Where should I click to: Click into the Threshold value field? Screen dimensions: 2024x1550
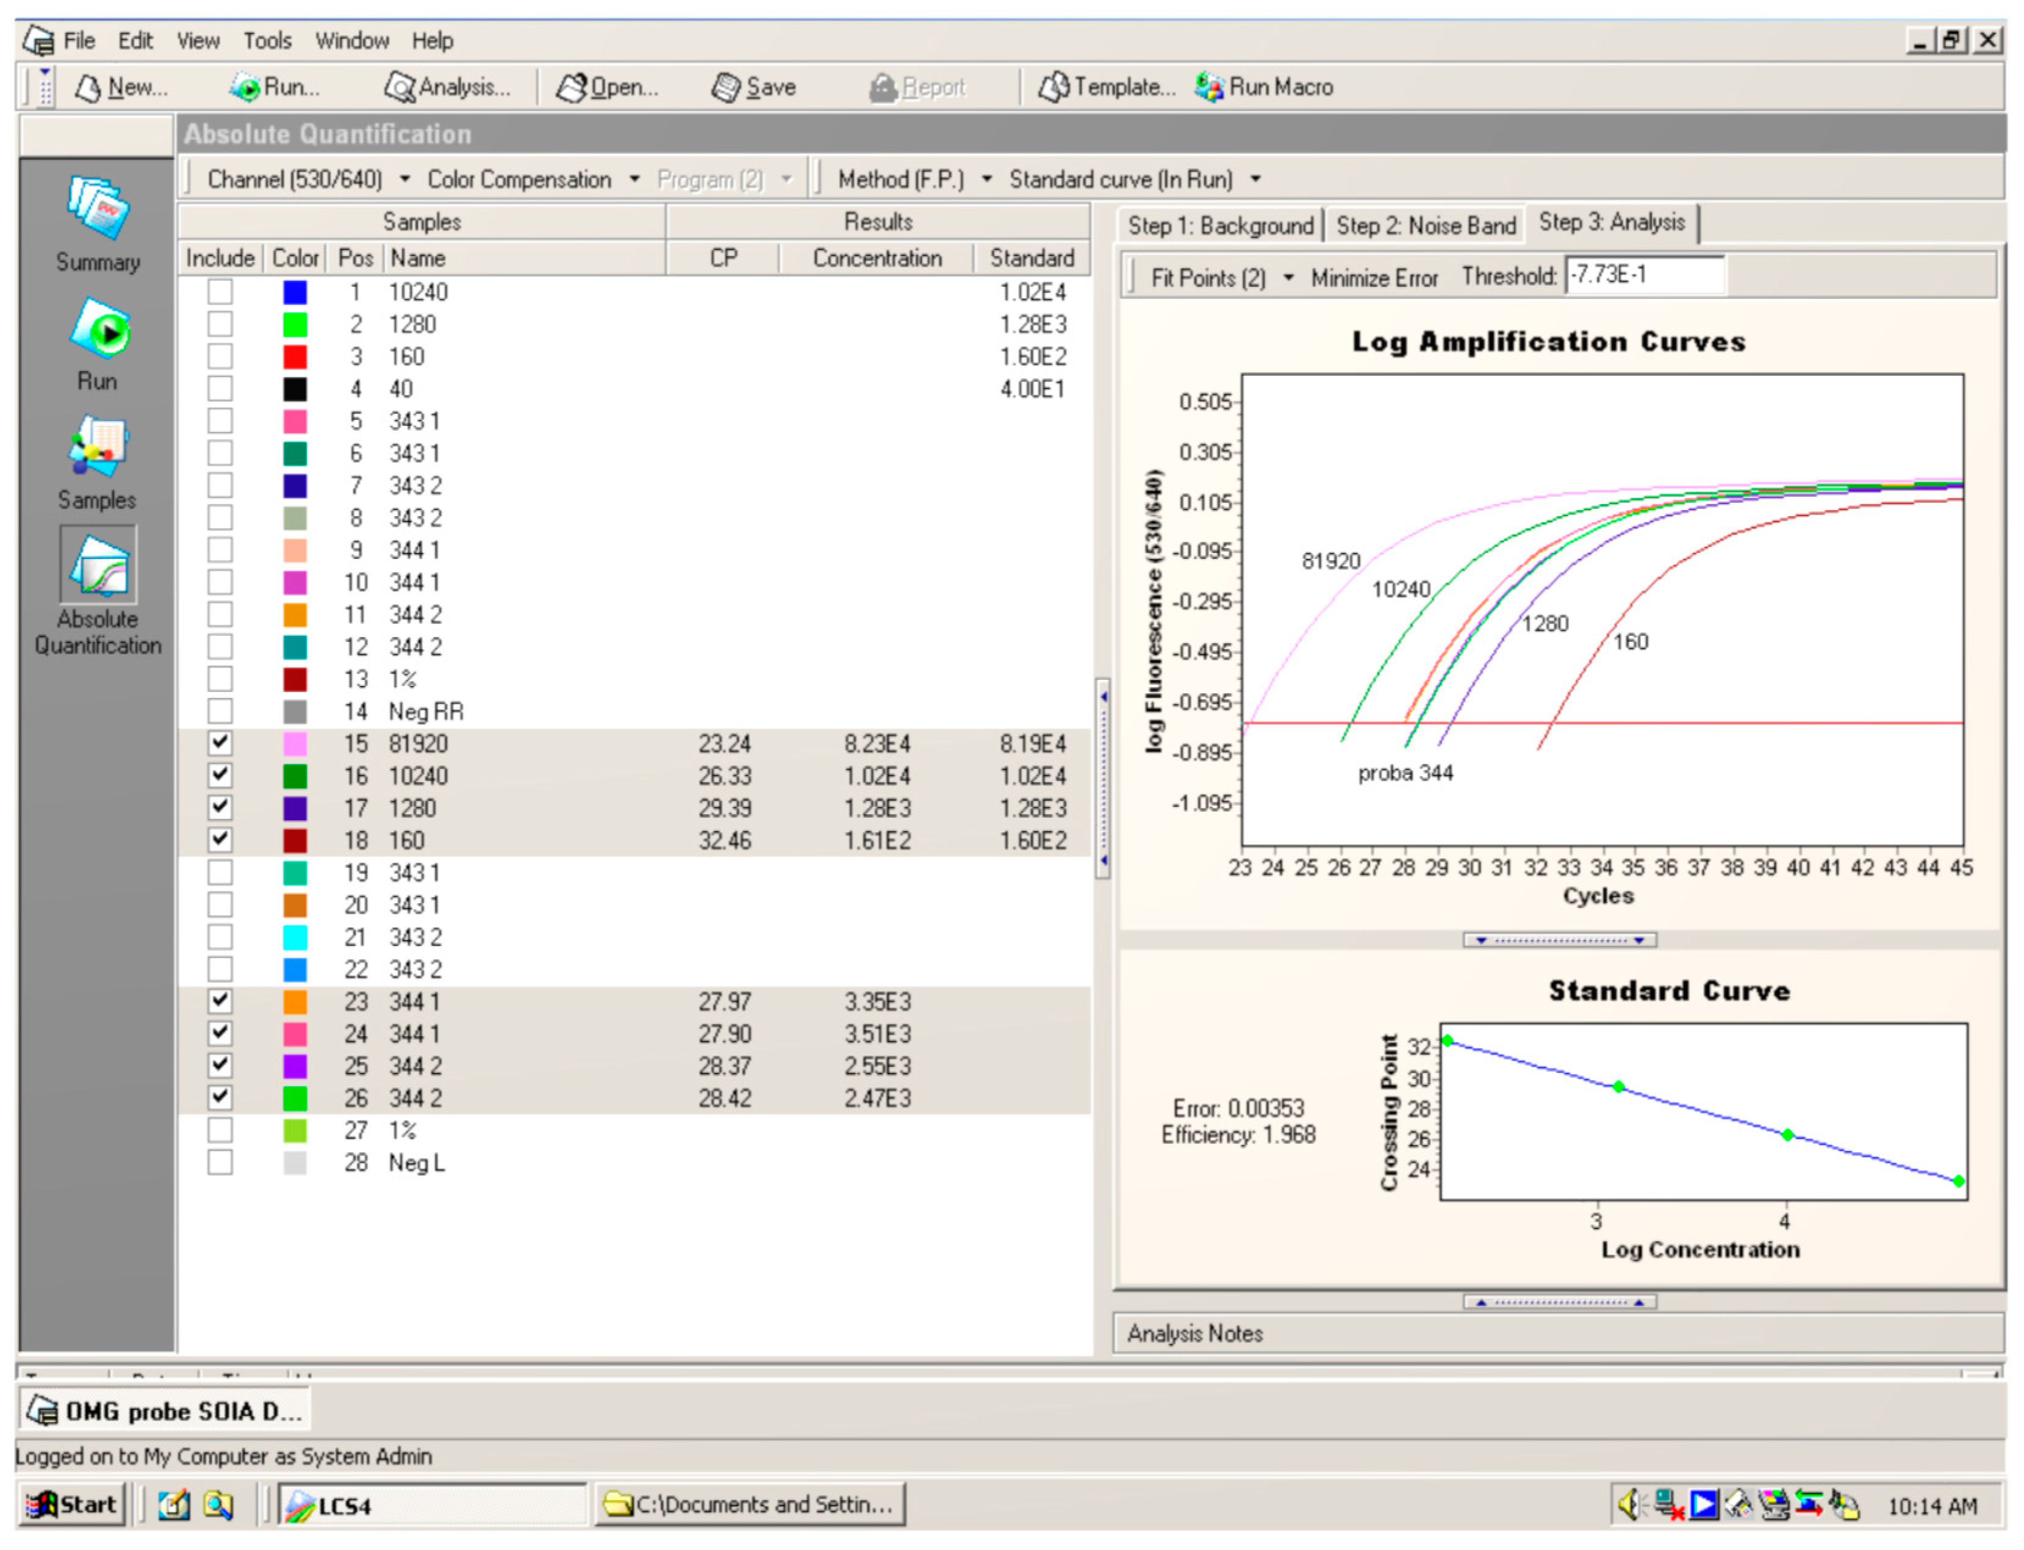pos(1643,275)
